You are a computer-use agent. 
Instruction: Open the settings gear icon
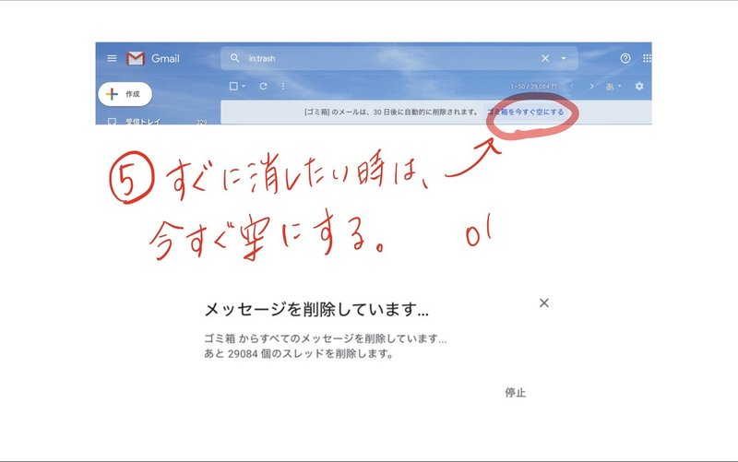coord(638,86)
